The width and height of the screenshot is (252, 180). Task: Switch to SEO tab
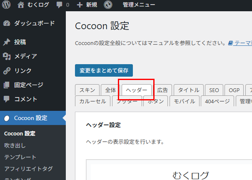tap(214, 90)
